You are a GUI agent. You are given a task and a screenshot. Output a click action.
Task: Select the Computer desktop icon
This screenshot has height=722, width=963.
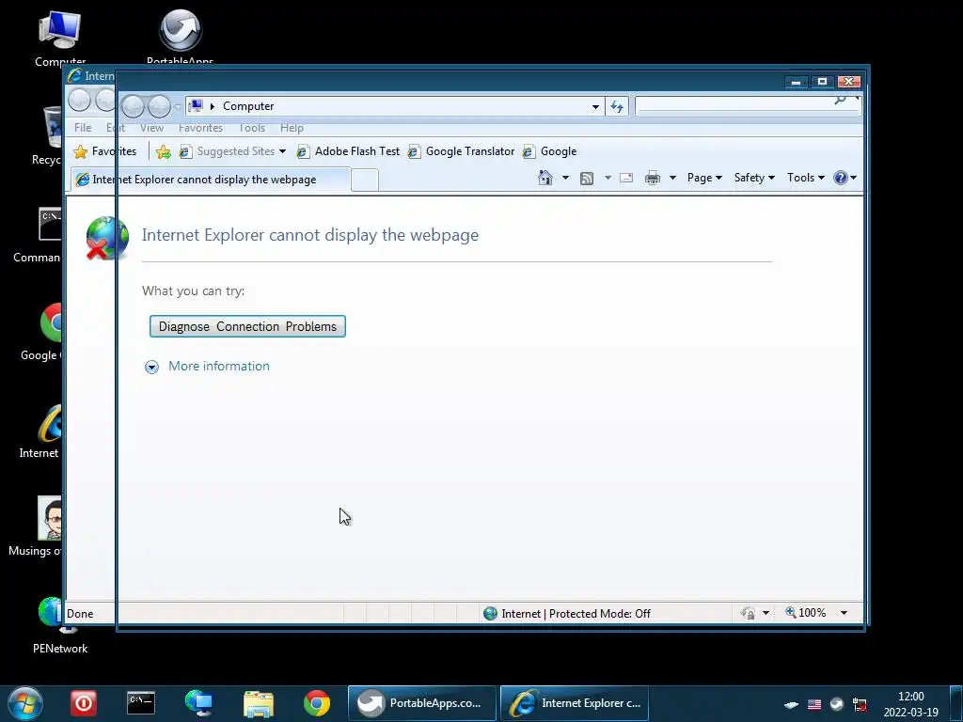tap(59, 37)
